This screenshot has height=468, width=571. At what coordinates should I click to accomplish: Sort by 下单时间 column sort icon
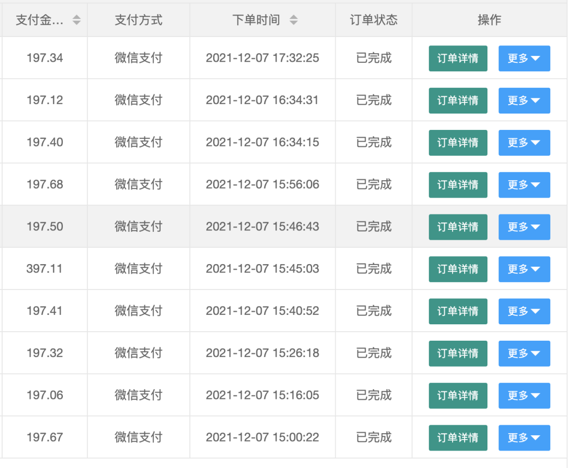pyautogui.click(x=293, y=20)
